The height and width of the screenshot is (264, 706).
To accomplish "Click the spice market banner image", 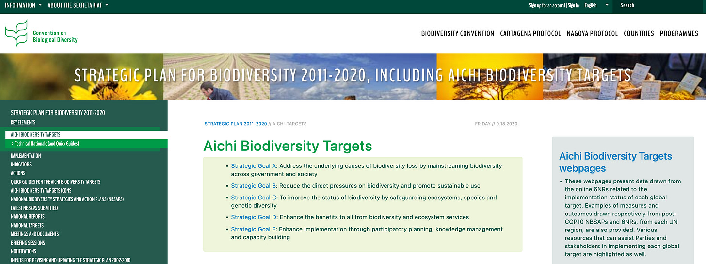I will tap(624, 77).
